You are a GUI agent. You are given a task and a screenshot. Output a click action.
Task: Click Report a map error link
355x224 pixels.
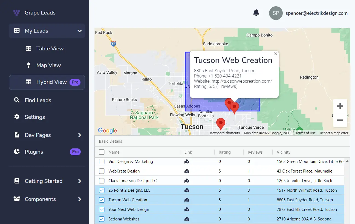coord(334,133)
